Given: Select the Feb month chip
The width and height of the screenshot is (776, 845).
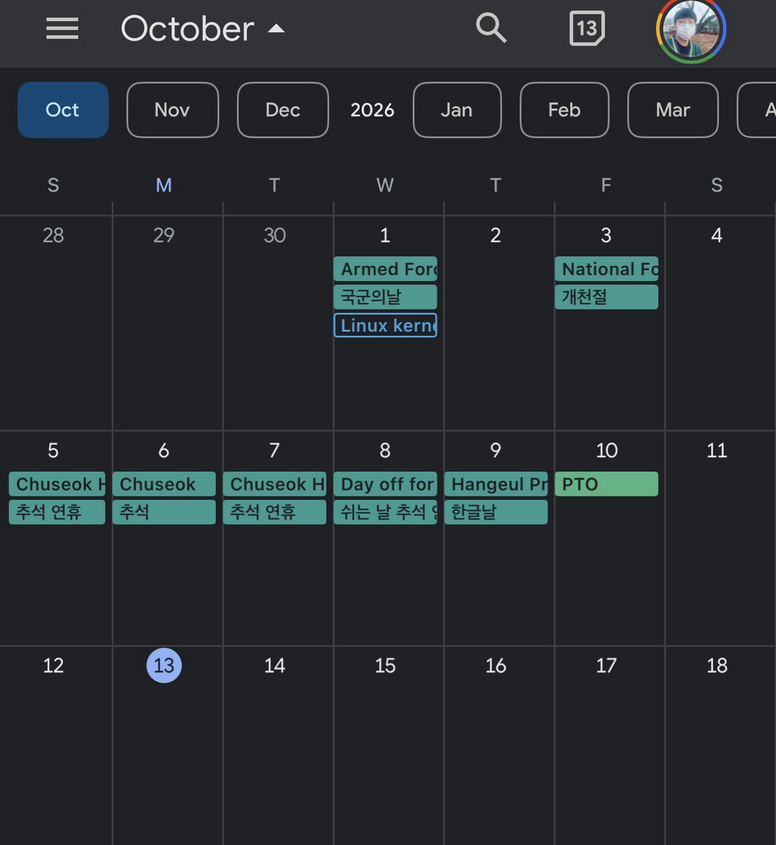Looking at the screenshot, I should coord(564,110).
